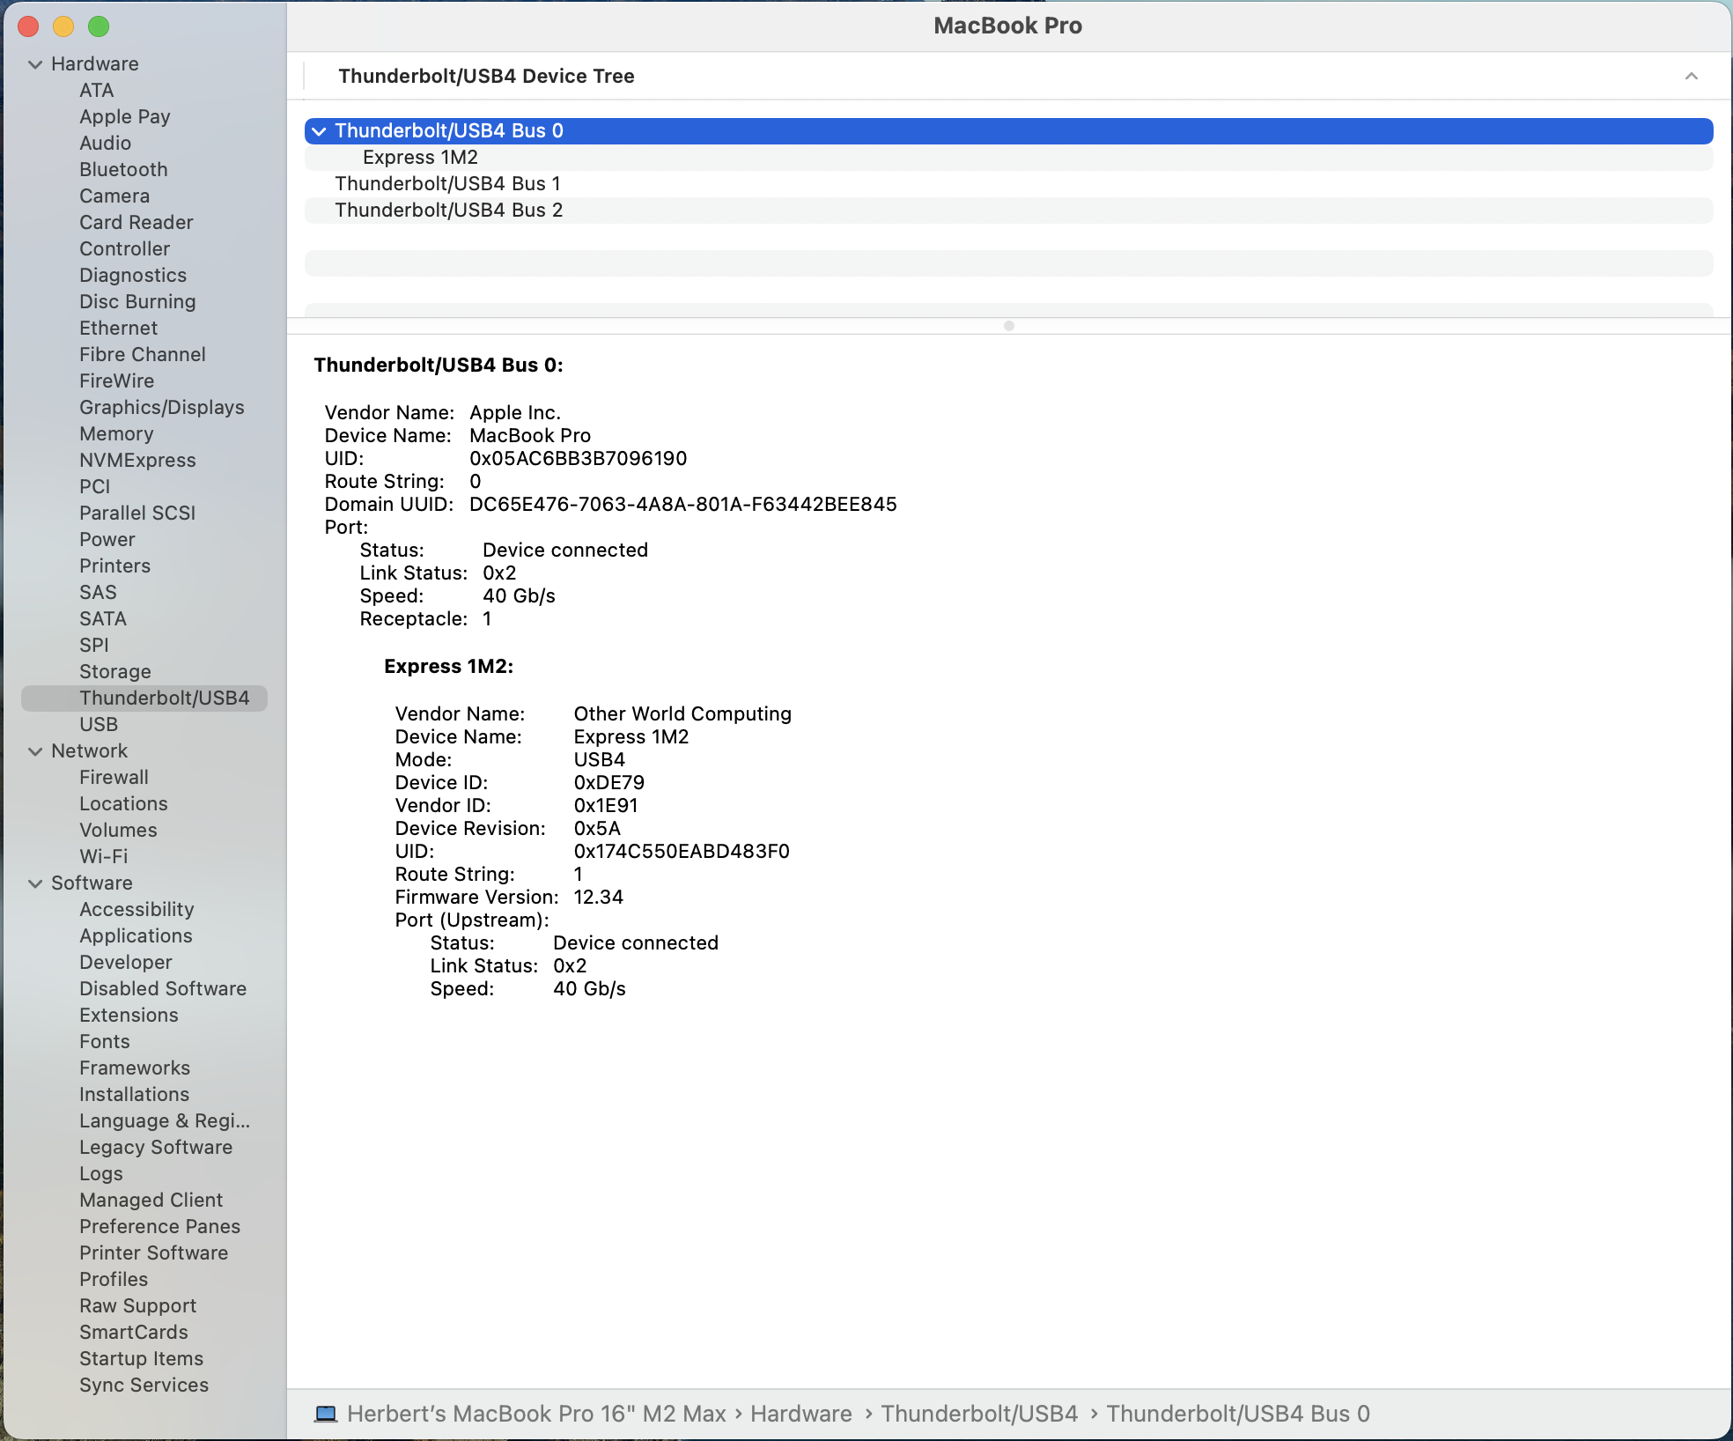Collapse the Software sidebar section

pos(35,883)
